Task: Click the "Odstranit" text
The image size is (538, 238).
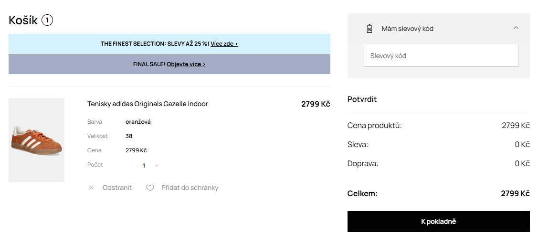Action: click(117, 188)
